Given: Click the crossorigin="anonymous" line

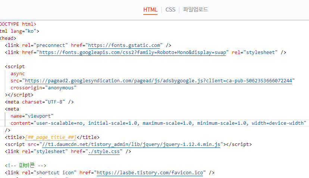Looking at the screenshot, I should [x=43, y=88].
